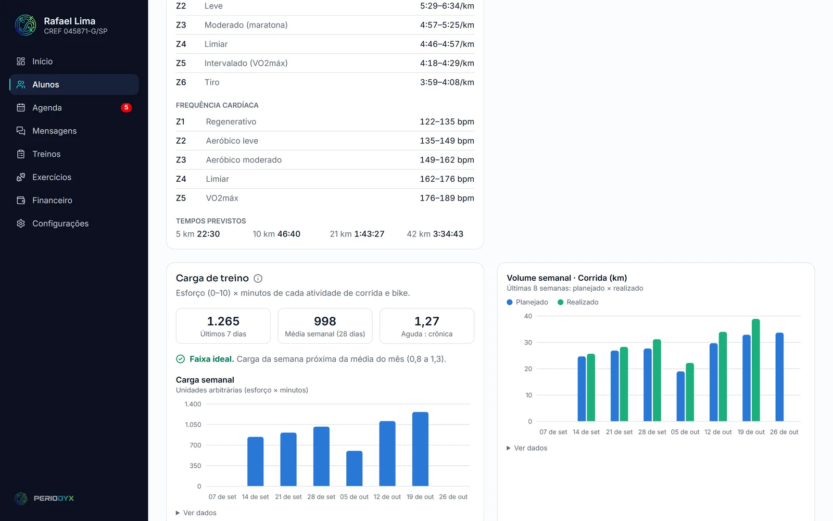Expand Ver dados under Carga semanal chart
The width and height of the screenshot is (833, 521).
[196, 513]
